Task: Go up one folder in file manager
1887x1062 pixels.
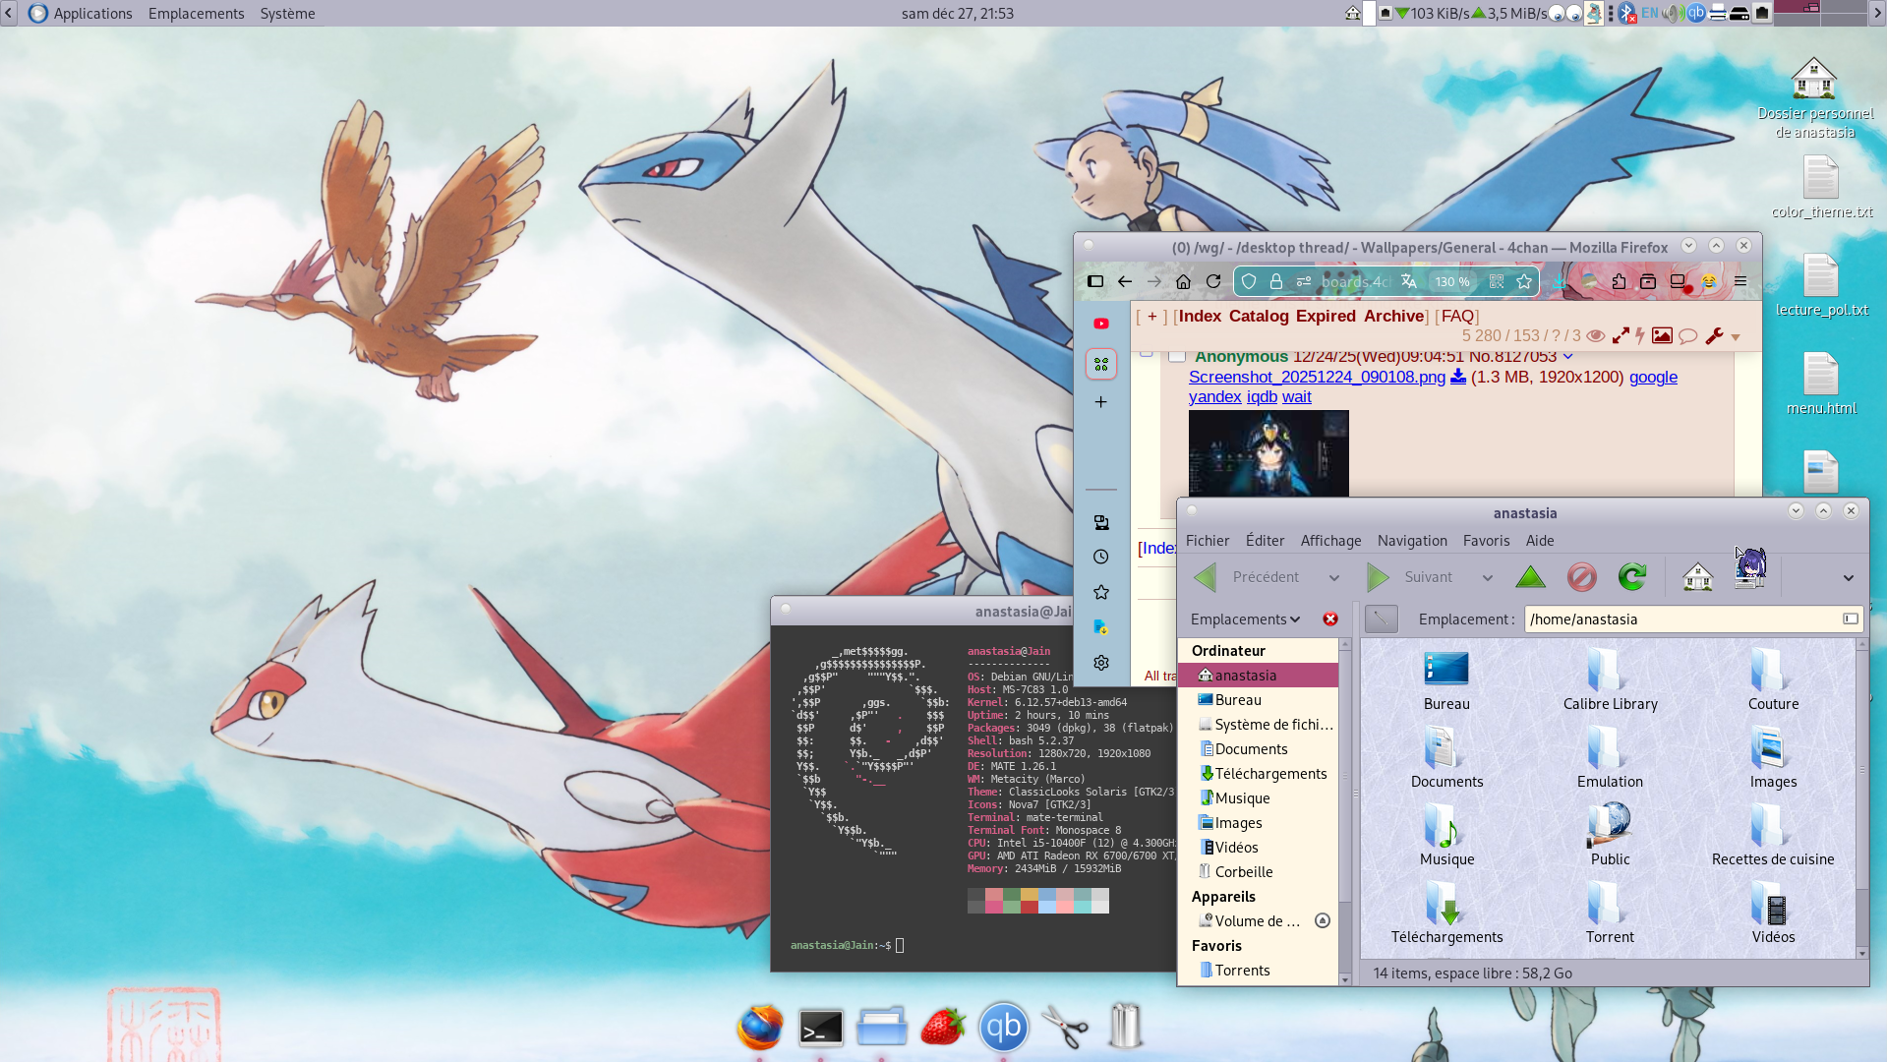Action: pos(1530,577)
